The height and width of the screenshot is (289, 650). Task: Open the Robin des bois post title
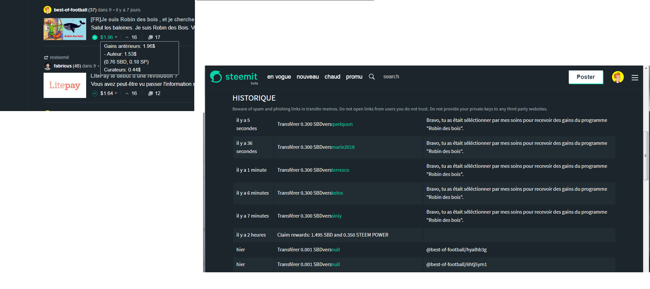[x=142, y=20]
